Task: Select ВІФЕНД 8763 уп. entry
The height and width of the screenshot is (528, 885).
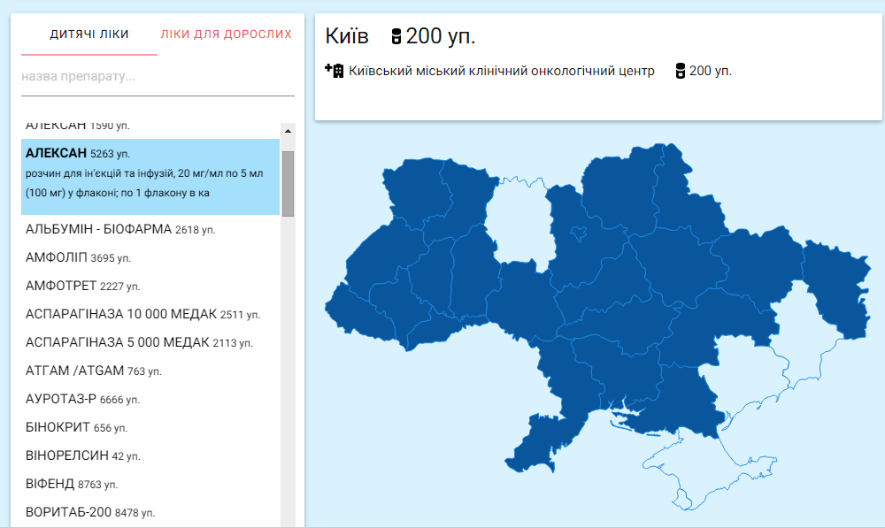Action: 150,484
